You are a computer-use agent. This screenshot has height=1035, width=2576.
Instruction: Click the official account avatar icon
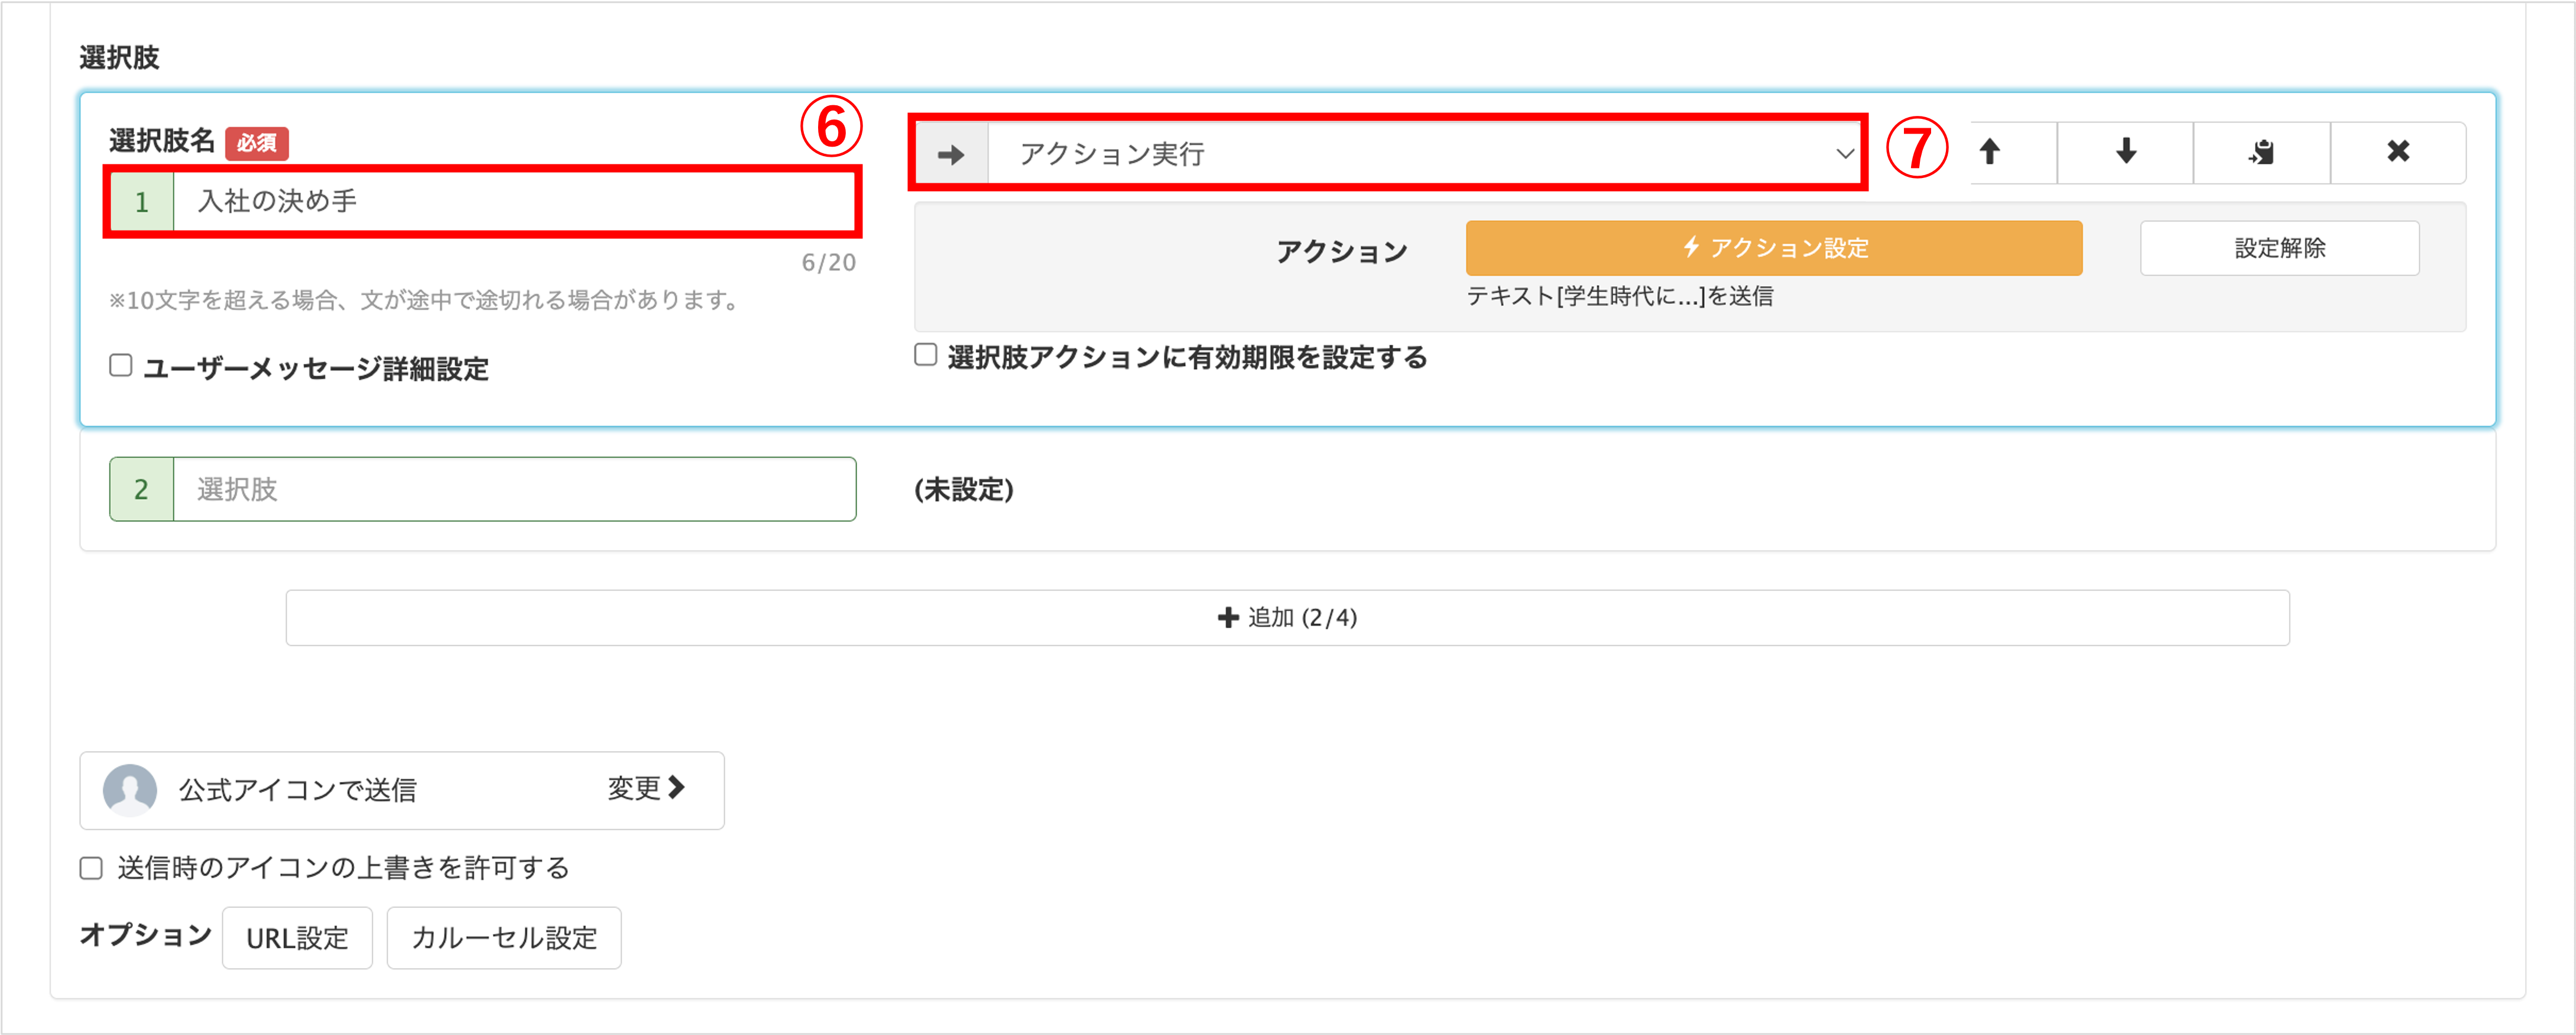click(130, 790)
